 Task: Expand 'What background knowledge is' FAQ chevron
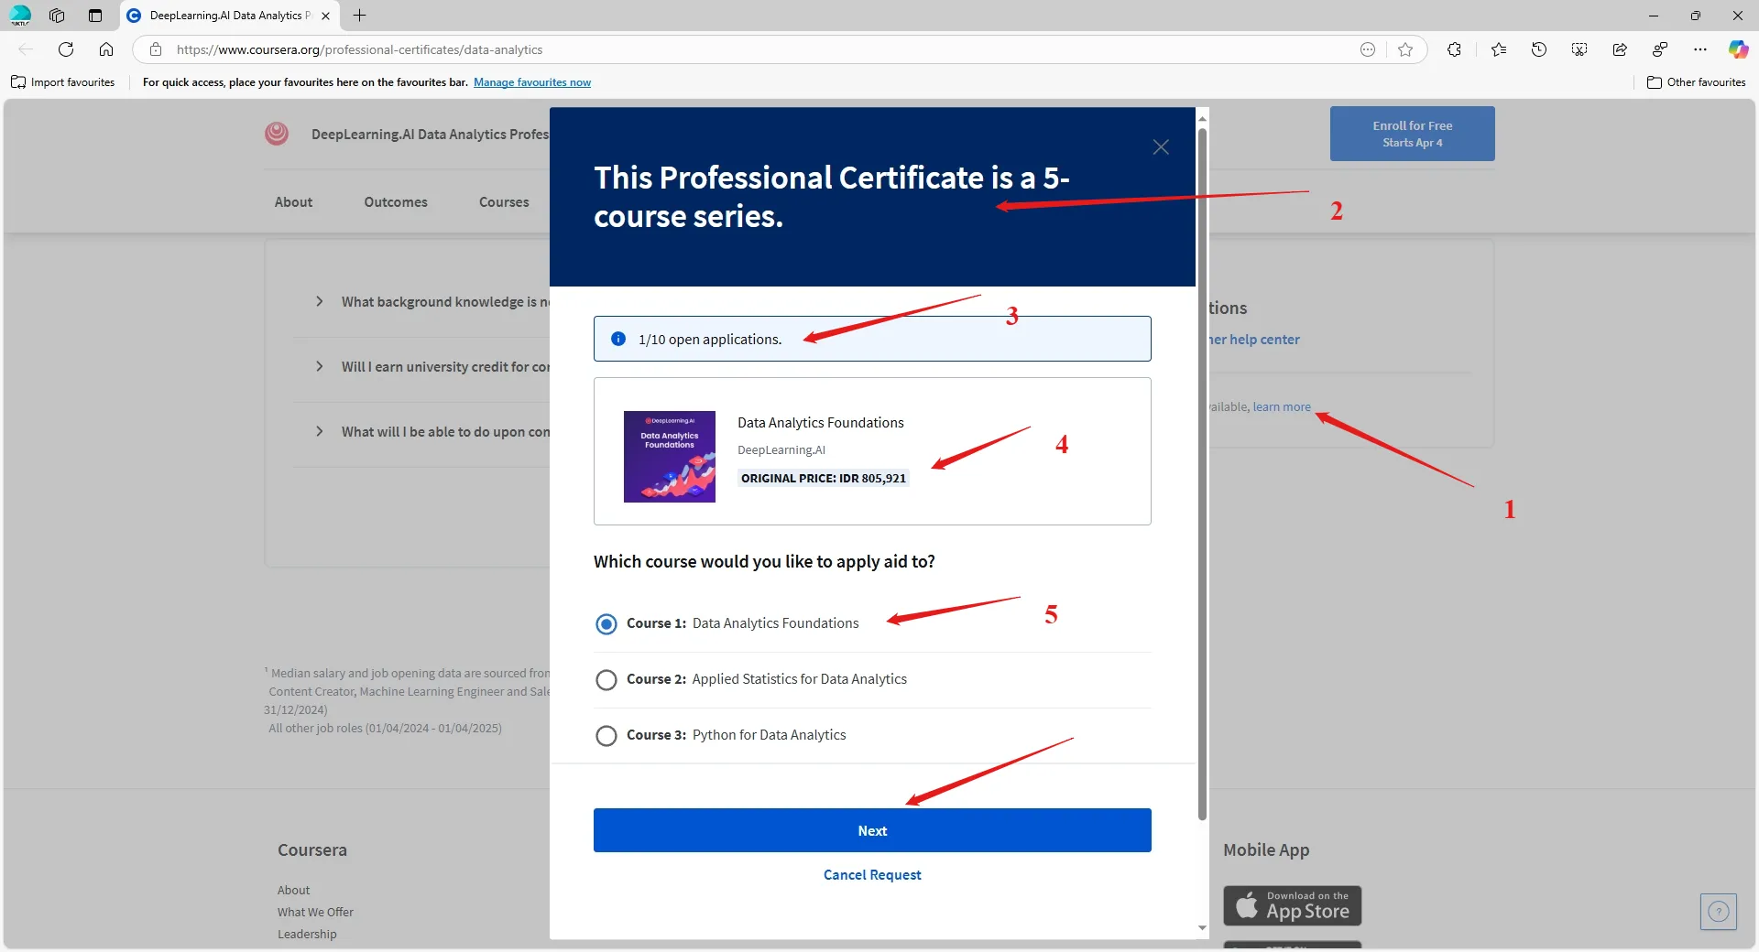[x=319, y=301]
